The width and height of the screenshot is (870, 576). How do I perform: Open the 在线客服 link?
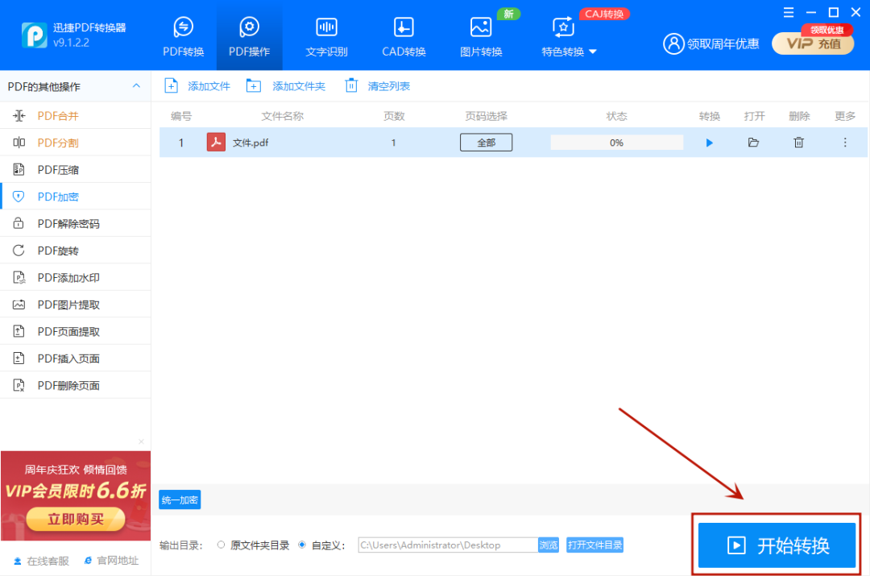42,561
